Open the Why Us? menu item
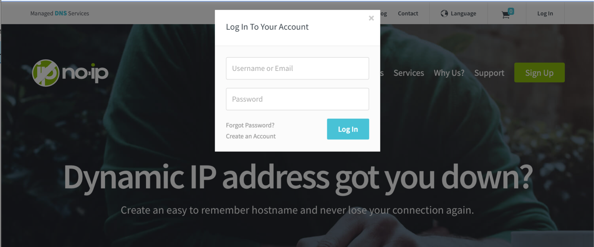This screenshot has width=594, height=247. pos(449,73)
